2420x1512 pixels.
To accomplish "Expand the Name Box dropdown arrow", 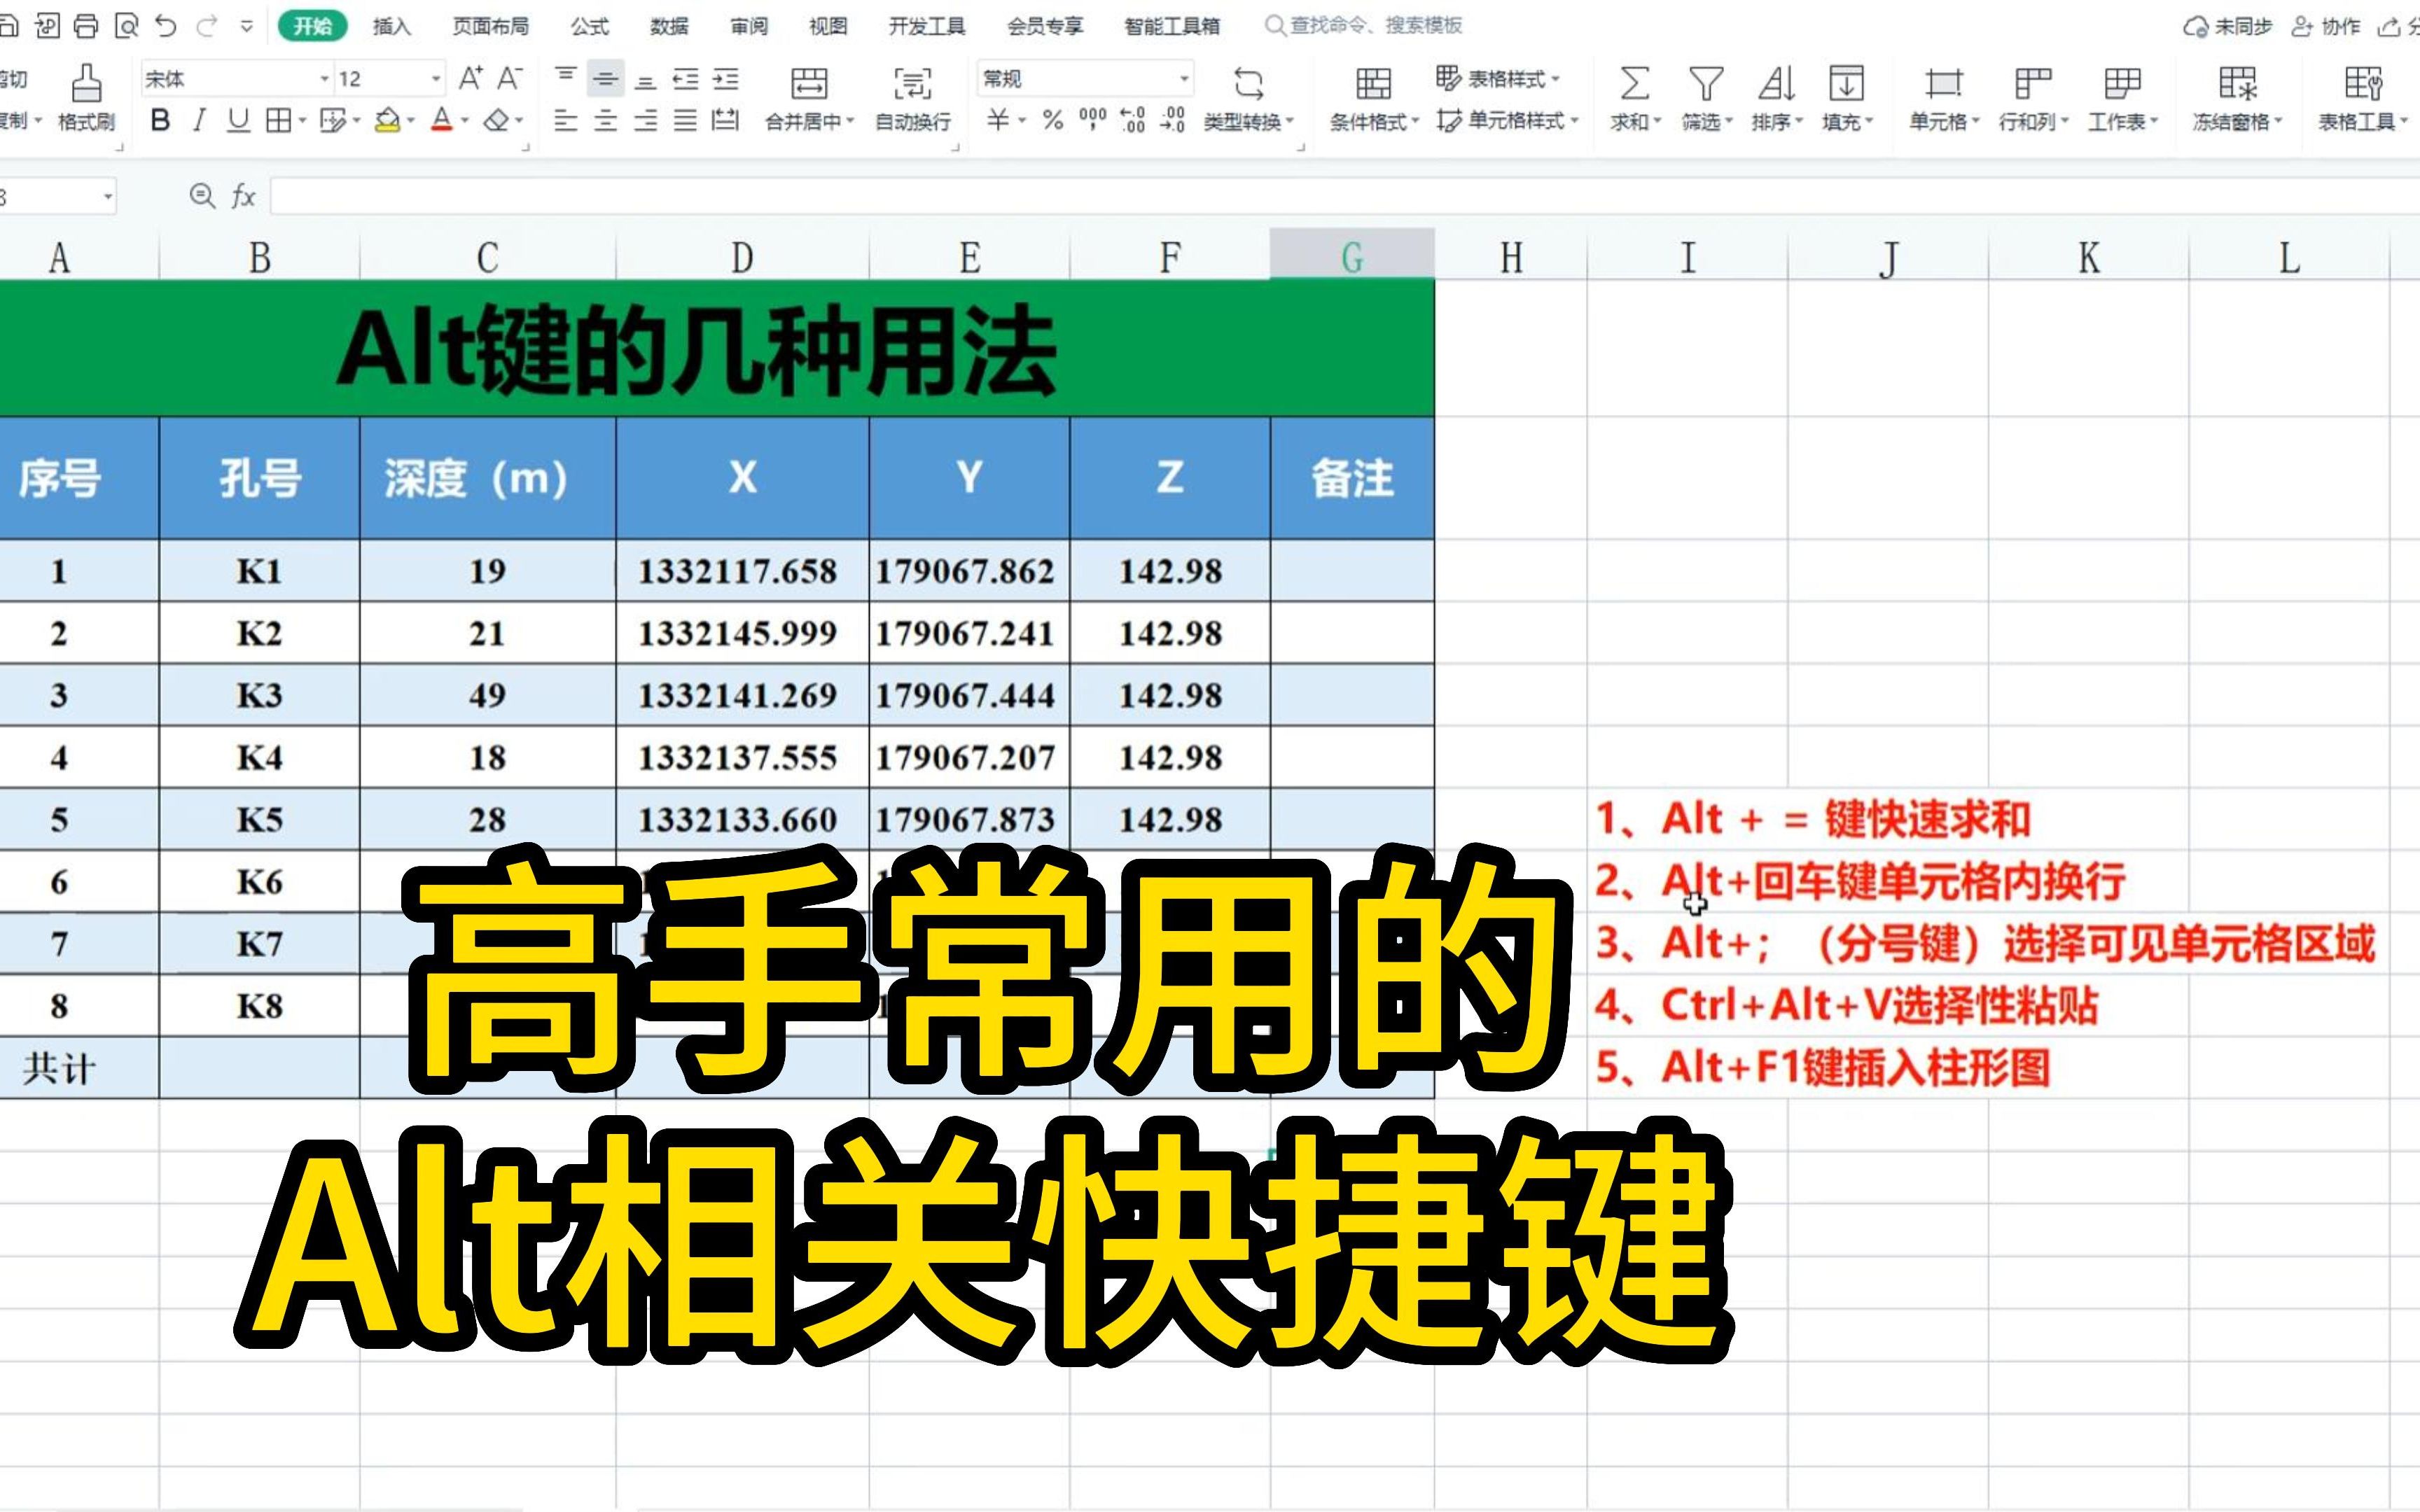I will (x=108, y=196).
